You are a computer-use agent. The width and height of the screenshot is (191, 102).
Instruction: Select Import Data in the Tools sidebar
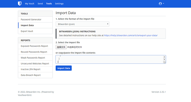[35, 25]
